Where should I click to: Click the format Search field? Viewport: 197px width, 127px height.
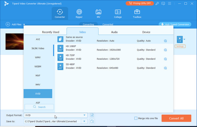pos(39,107)
